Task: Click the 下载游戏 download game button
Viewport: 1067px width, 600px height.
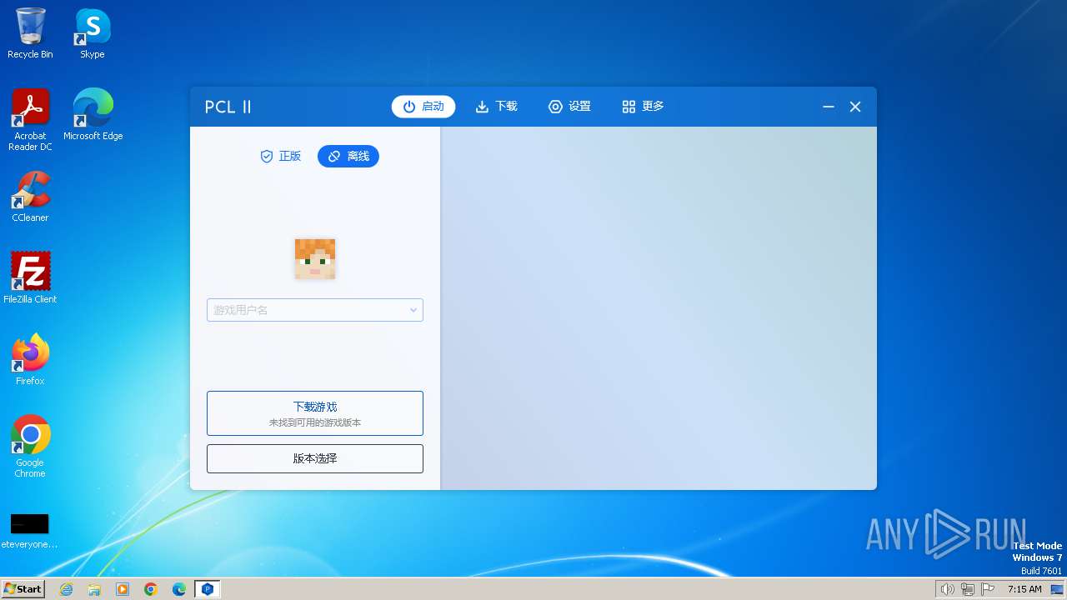Action: pyautogui.click(x=315, y=413)
